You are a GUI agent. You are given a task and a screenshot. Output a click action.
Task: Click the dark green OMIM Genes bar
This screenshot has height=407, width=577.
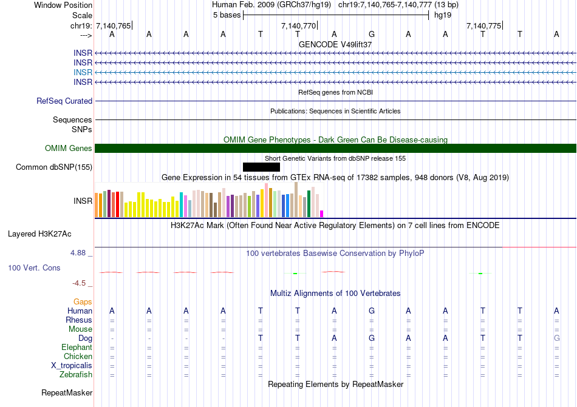click(335, 149)
